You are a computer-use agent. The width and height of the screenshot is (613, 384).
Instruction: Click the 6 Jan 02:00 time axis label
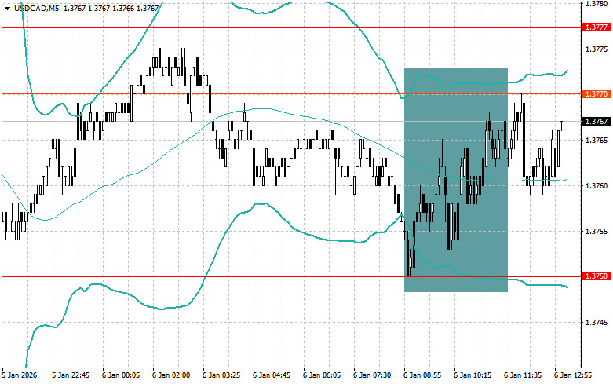pyautogui.click(x=171, y=375)
